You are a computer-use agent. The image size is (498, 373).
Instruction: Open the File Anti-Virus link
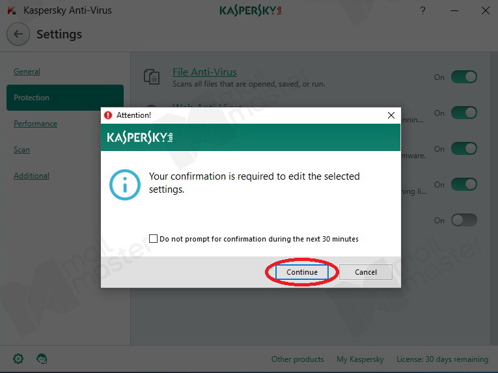204,72
